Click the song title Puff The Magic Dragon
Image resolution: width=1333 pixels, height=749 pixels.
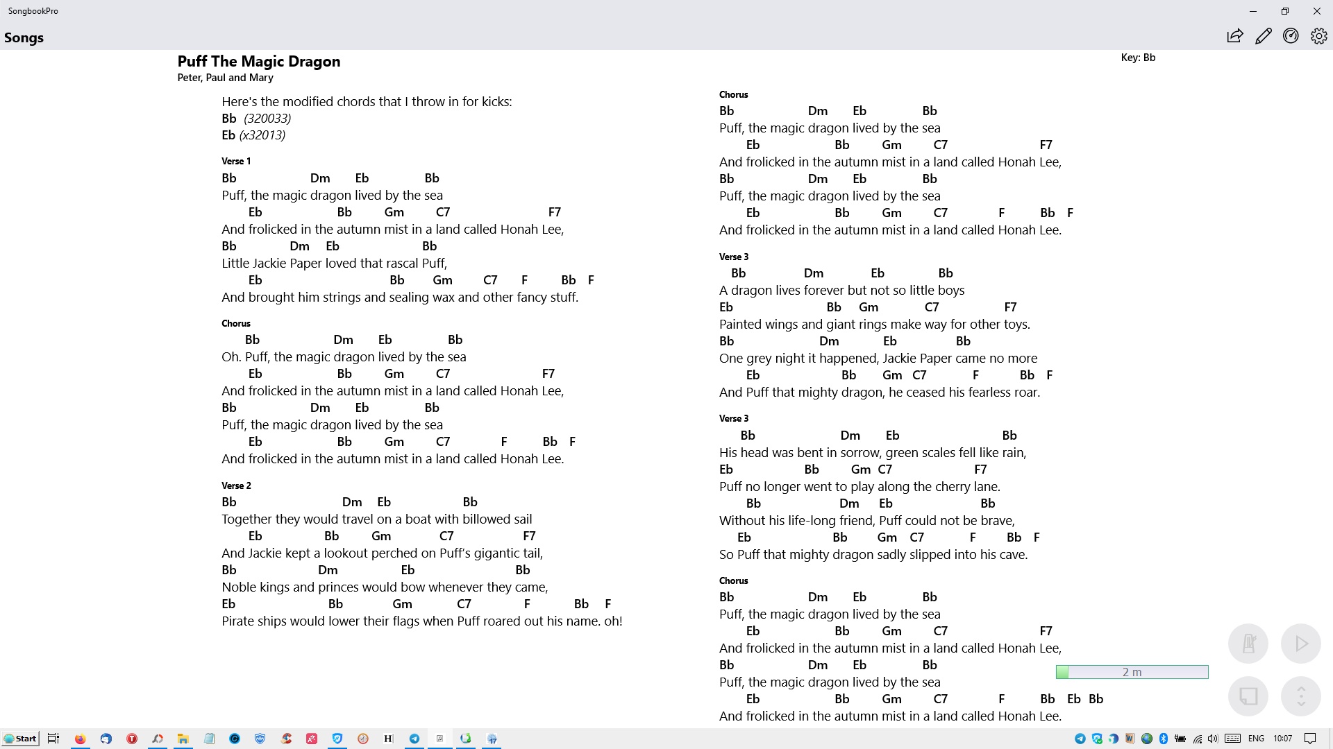(259, 61)
